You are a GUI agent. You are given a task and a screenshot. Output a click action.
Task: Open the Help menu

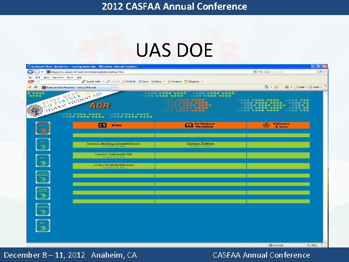79,78
